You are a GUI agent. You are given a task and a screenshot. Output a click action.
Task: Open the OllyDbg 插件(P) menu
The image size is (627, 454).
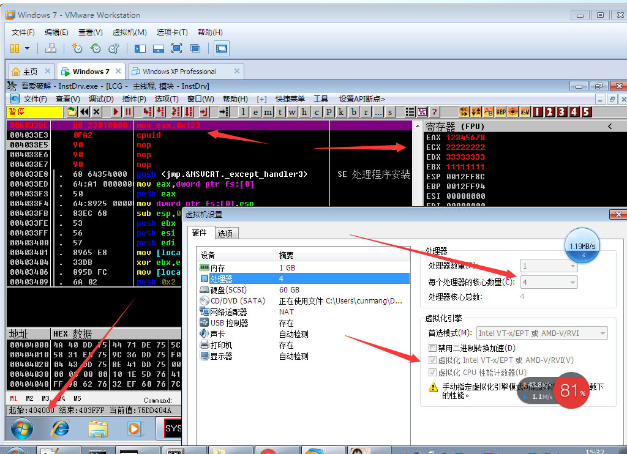(134, 99)
